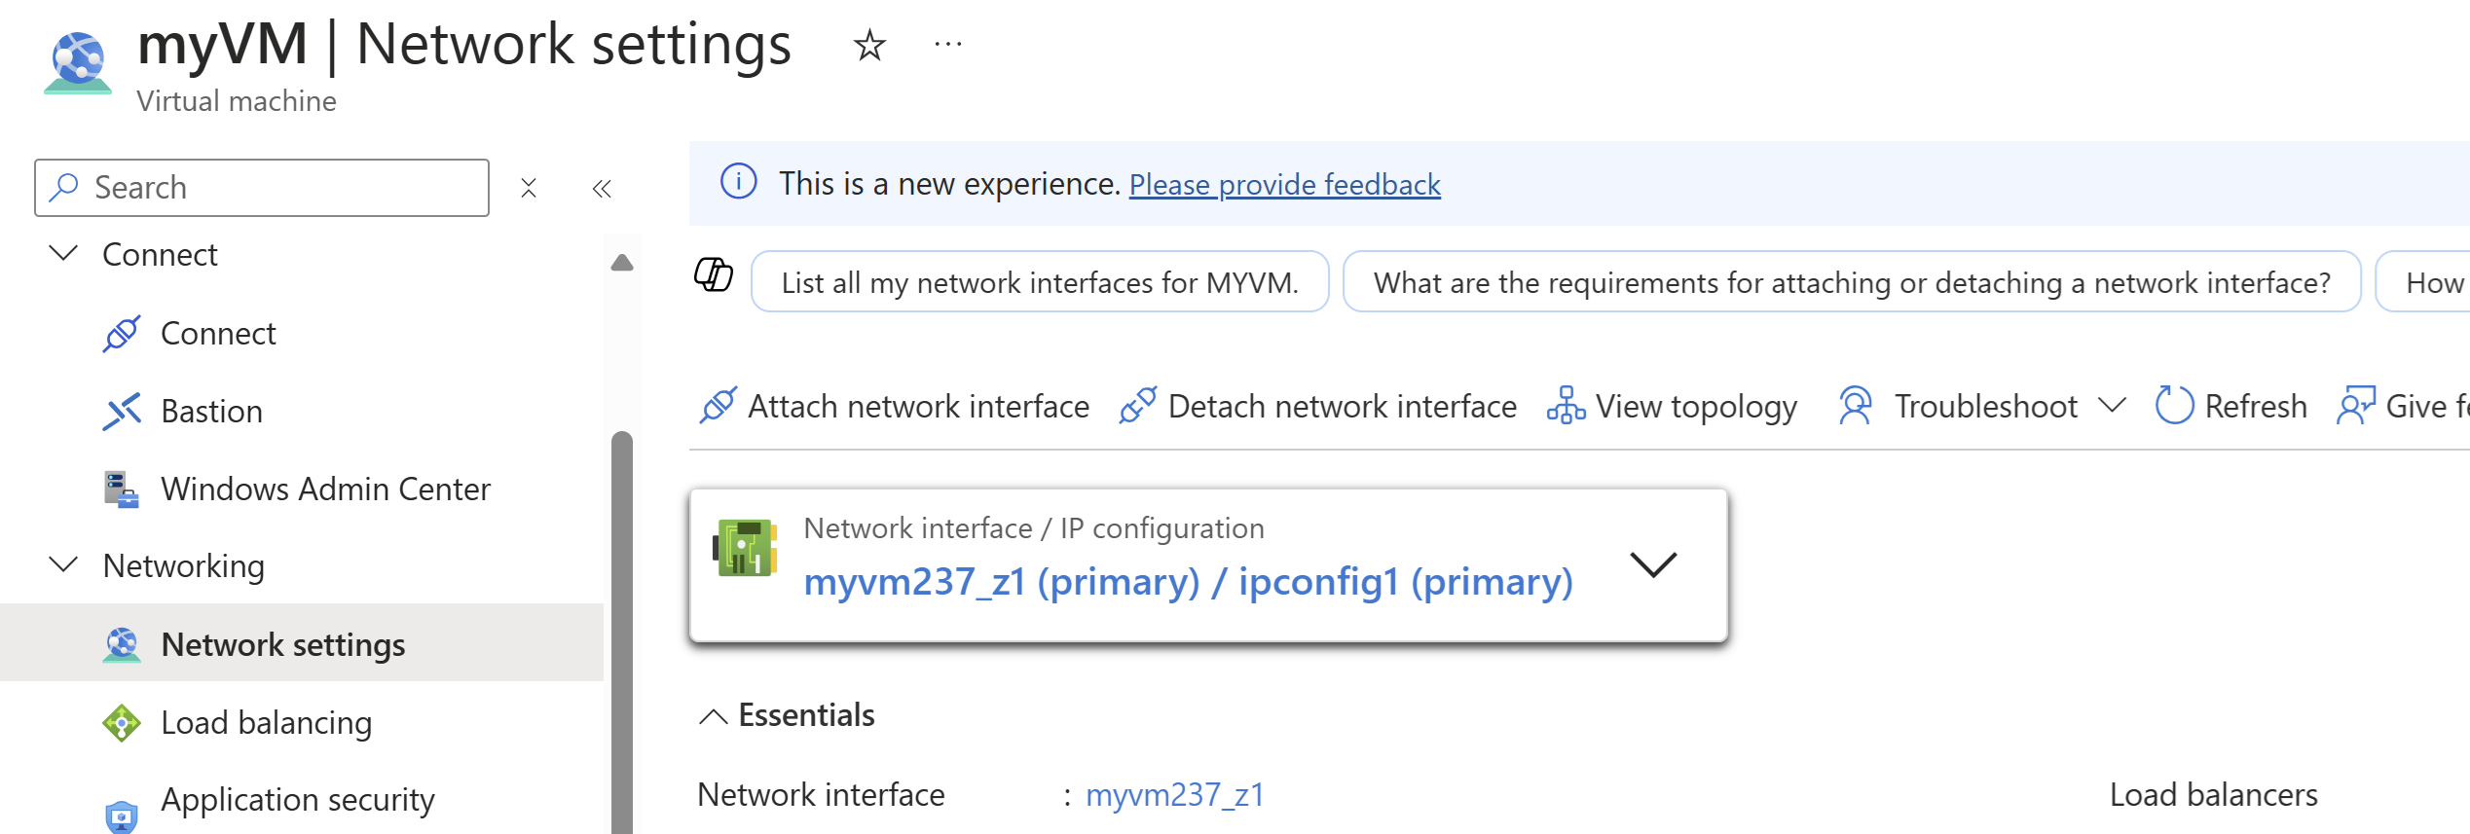The width and height of the screenshot is (2470, 834).
Task: Open View topology
Action: click(x=1673, y=406)
